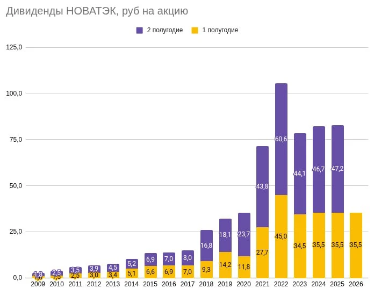Click the 2019 year label on x-axis
This screenshot has width=374, height=296.
[x=225, y=284]
